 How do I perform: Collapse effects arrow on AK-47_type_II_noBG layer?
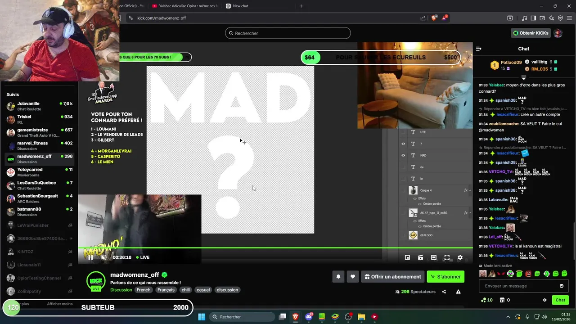tap(470, 213)
